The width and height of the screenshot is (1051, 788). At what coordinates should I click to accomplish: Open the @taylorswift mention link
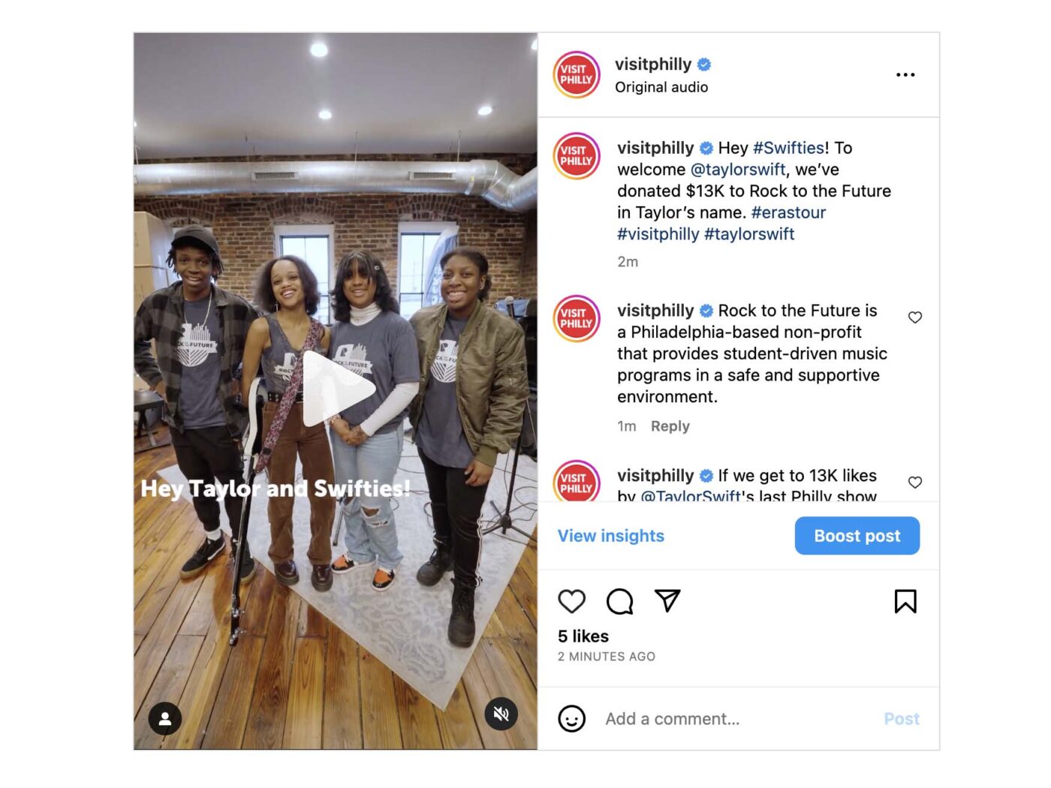(x=738, y=170)
